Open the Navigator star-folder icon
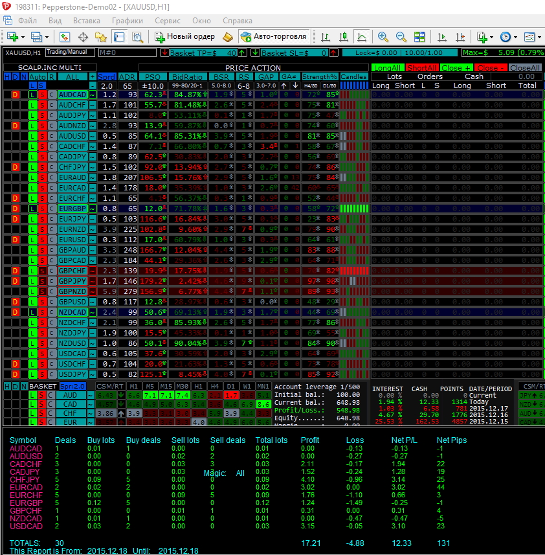The height and width of the screenshot is (555, 545). click(x=101, y=37)
